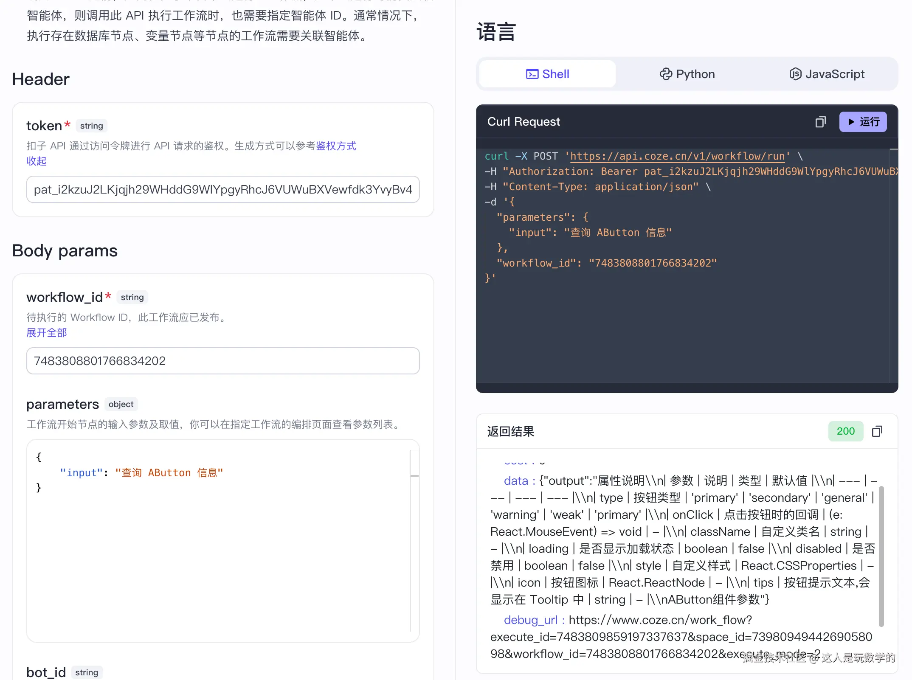Run the curl request
912x680 pixels.
click(863, 122)
